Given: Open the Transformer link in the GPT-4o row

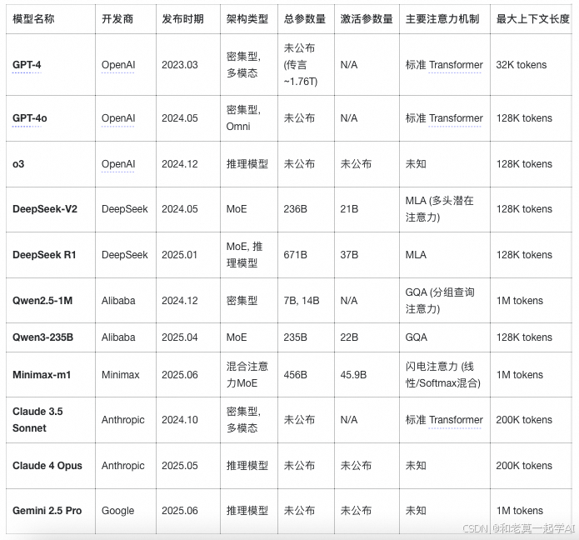Looking at the screenshot, I should [456, 118].
